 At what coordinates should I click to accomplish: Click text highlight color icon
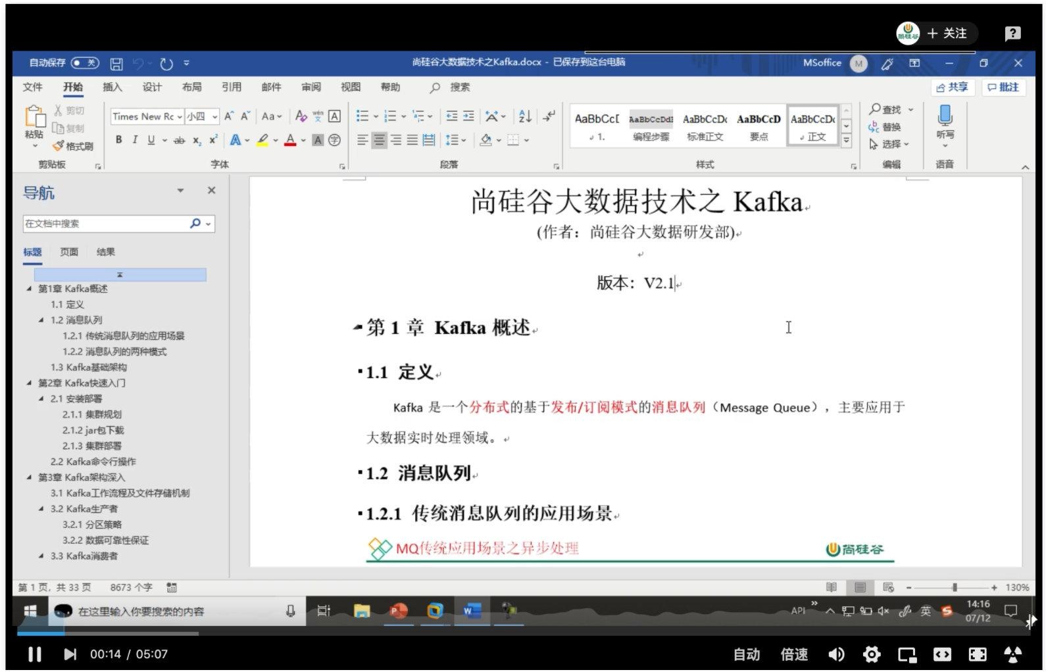pos(262,140)
